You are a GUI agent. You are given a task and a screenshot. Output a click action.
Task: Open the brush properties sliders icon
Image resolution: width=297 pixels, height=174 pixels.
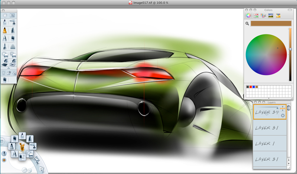pyautogui.click(x=12, y=16)
